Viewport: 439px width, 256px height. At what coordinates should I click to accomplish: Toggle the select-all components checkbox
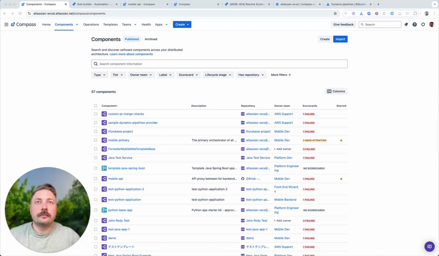pyautogui.click(x=96, y=106)
